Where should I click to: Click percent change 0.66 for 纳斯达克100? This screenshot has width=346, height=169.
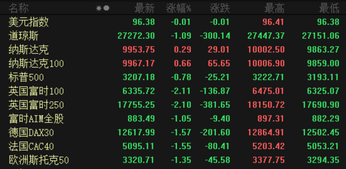point(182,64)
